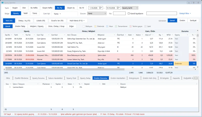Click the grid scroll-down arrow
Viewport: 202px width, 117px height.
coord(198,67)
